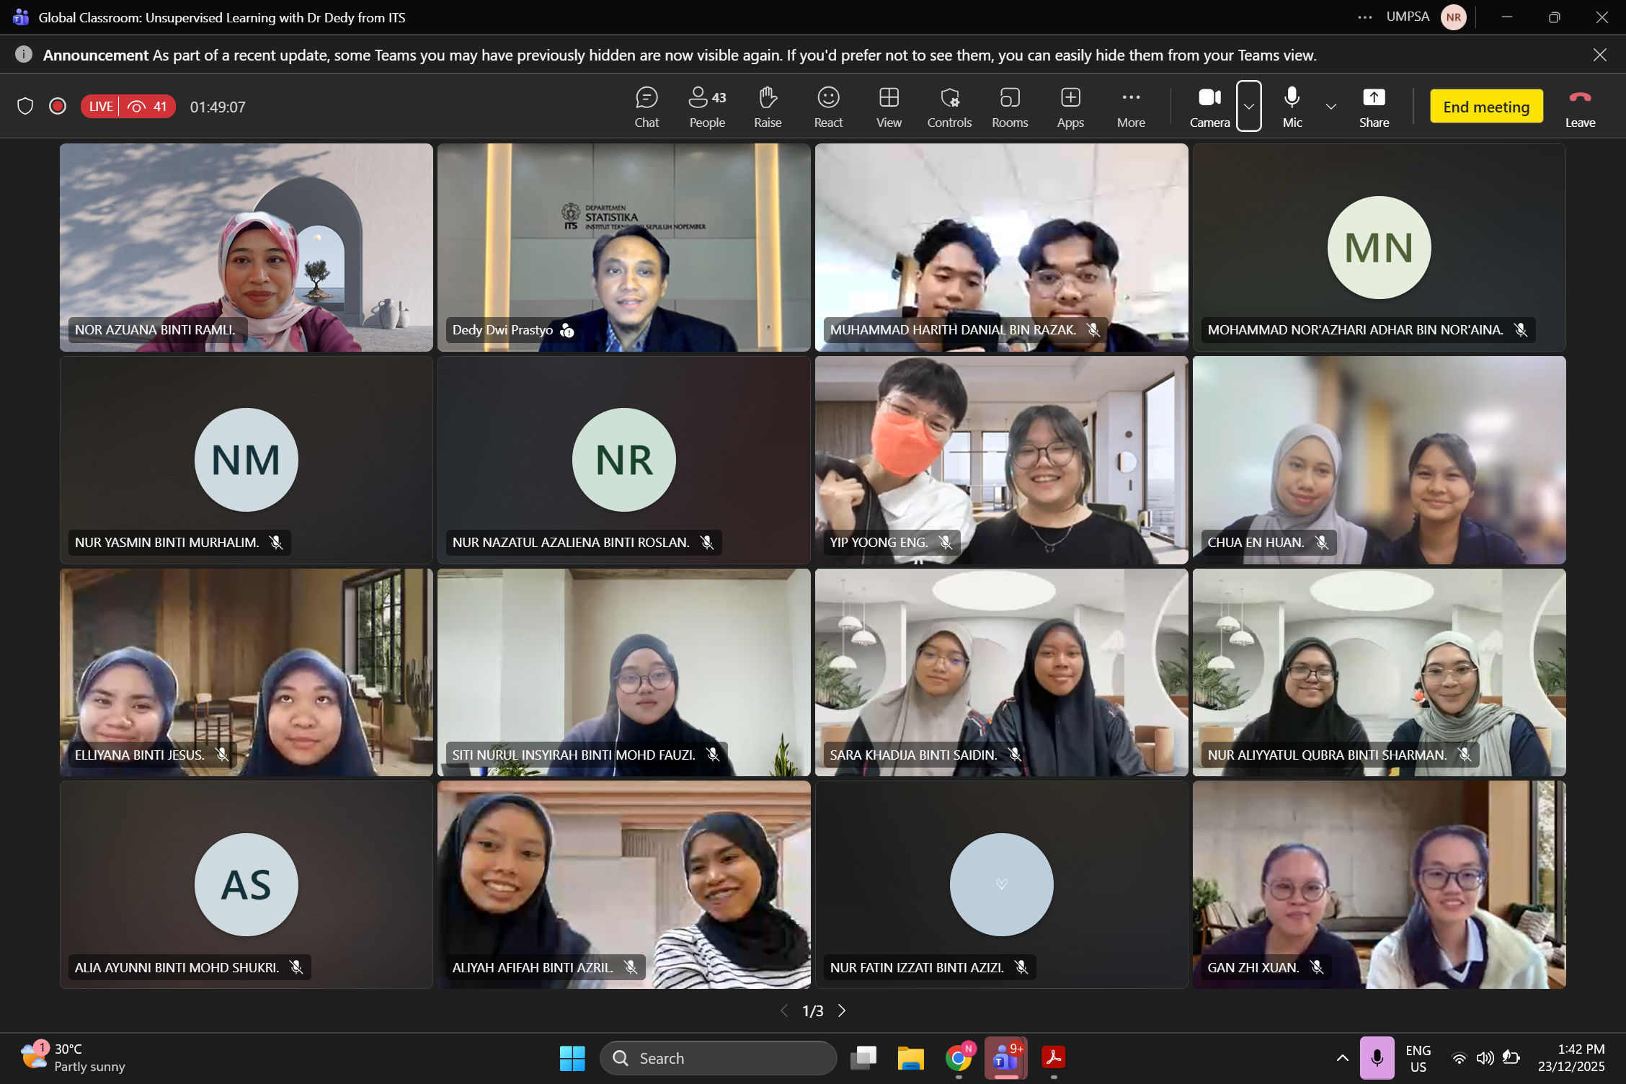Expand mic options dropdown arrow

tap(1330, 107)
